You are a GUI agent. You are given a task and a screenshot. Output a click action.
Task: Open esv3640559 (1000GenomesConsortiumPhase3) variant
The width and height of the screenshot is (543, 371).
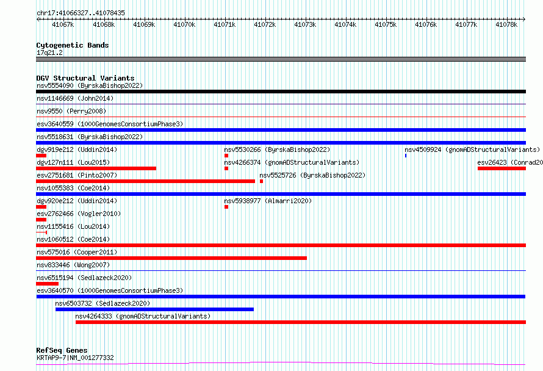[x=110, y=124]
